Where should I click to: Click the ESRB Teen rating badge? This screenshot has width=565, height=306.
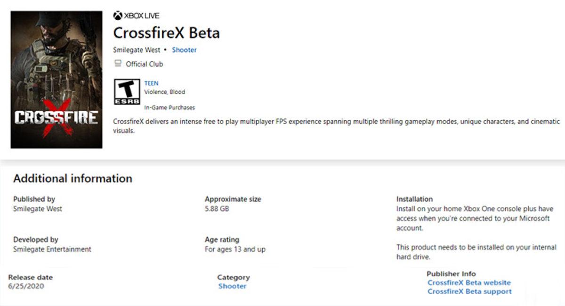[x=127, y=91]
